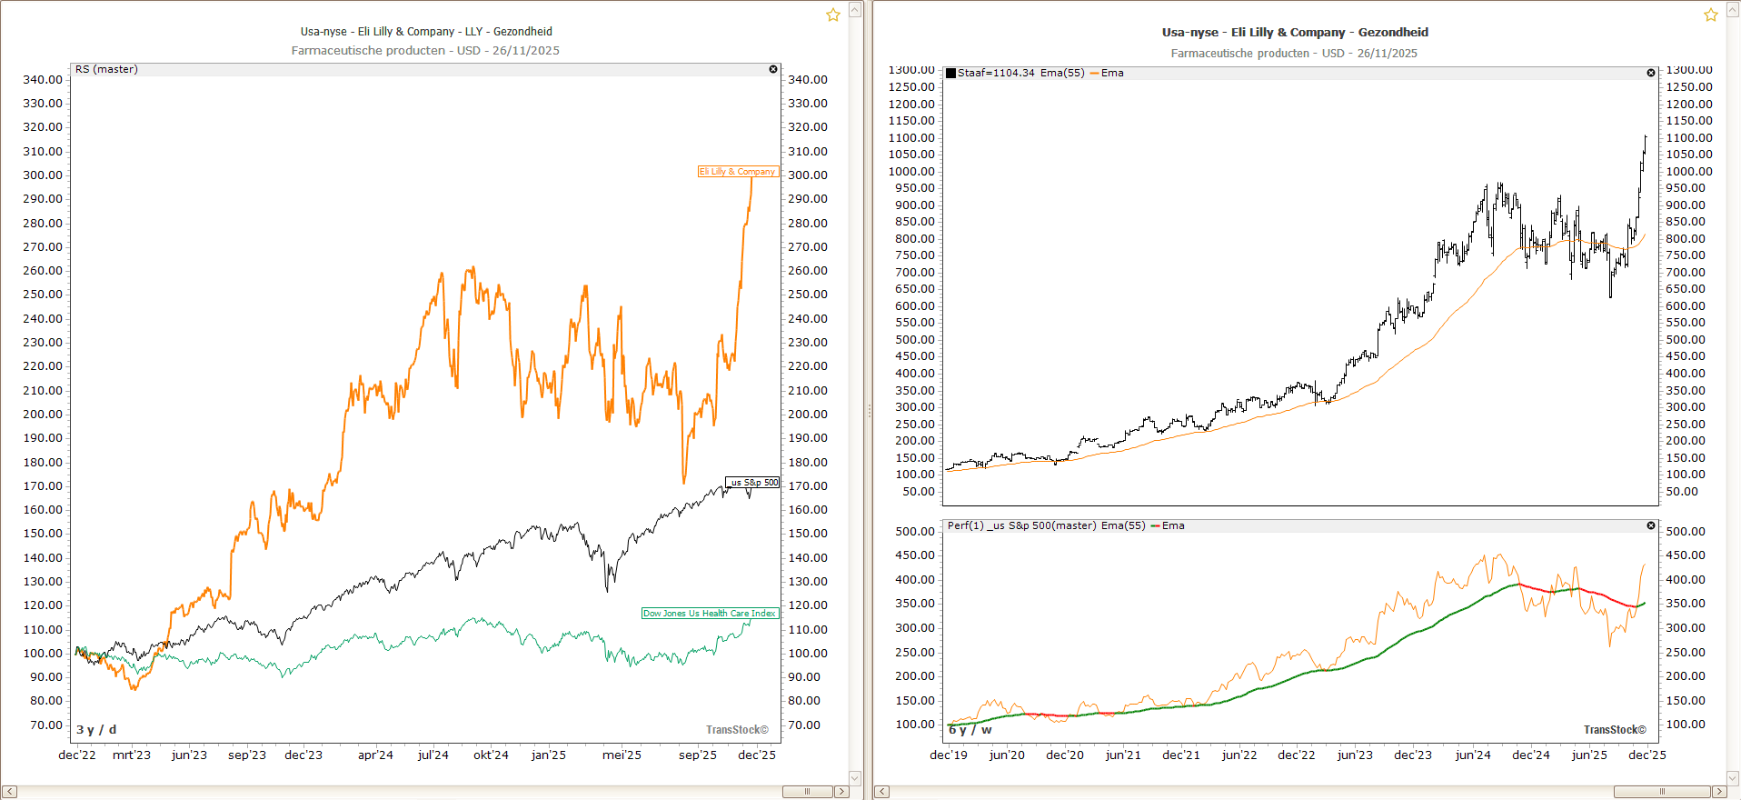Click the left chart's vertical scroll down arrow
This screenshot has width=1741, height=800.
pyautogui.click(x=854, y=777)
